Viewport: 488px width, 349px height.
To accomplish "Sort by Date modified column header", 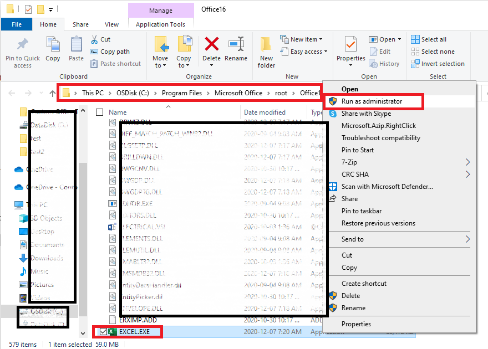I will (x=265, y=112).
